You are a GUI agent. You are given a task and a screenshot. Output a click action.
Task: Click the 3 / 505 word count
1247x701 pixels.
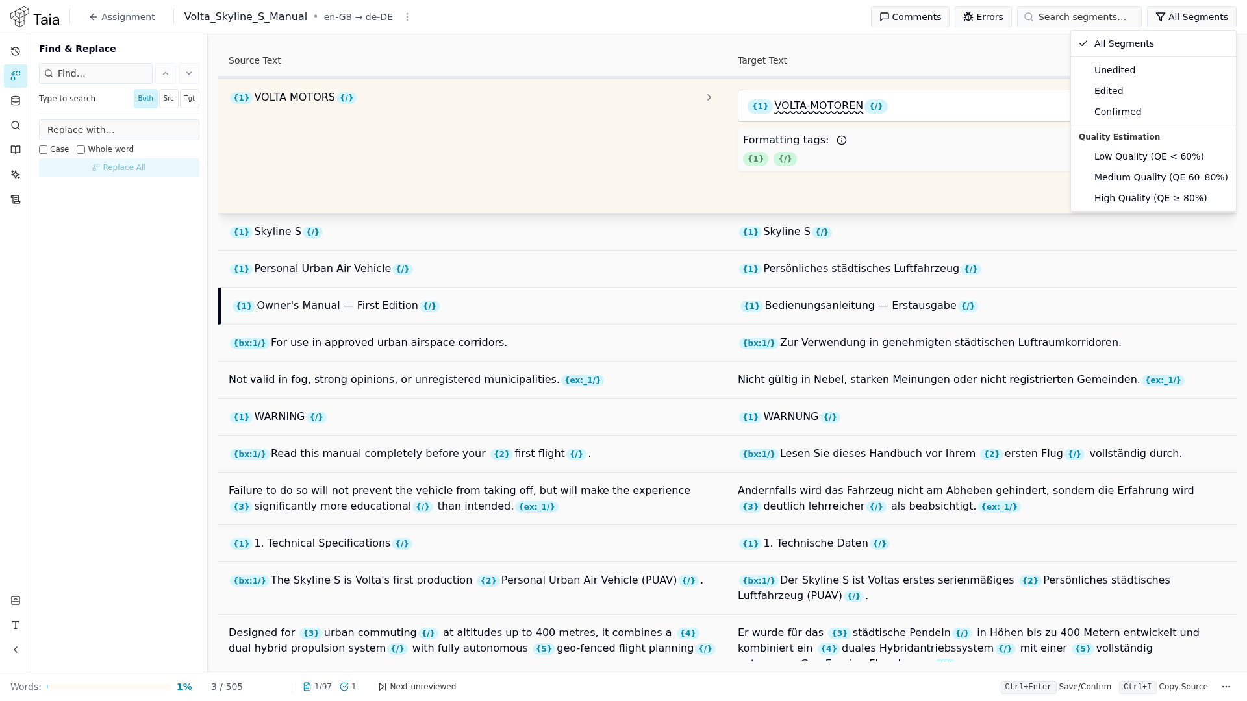(227, 687)
